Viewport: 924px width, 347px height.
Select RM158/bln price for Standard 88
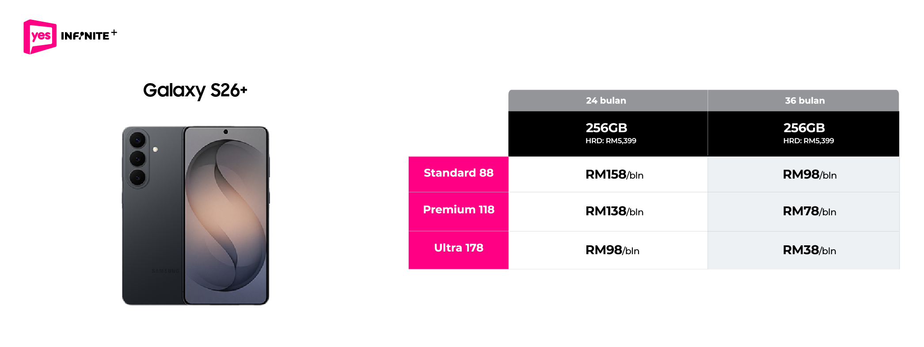click(x=614, y=175)
